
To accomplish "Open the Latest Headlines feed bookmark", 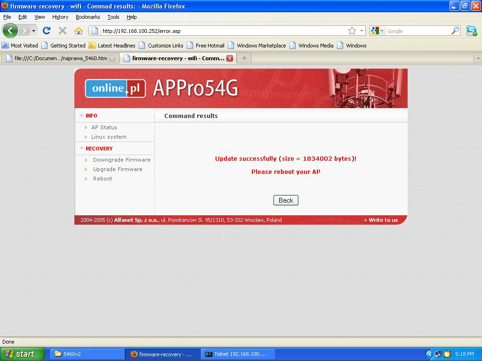I will (x=112, y=46).
